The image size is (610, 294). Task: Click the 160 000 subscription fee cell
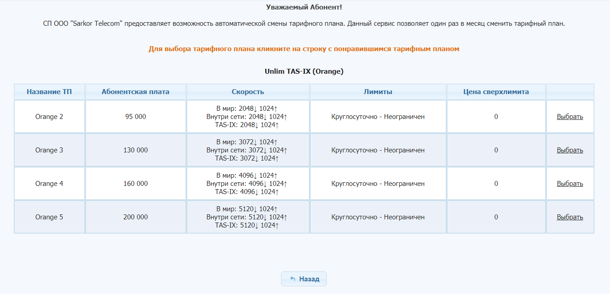pos(136,184)
